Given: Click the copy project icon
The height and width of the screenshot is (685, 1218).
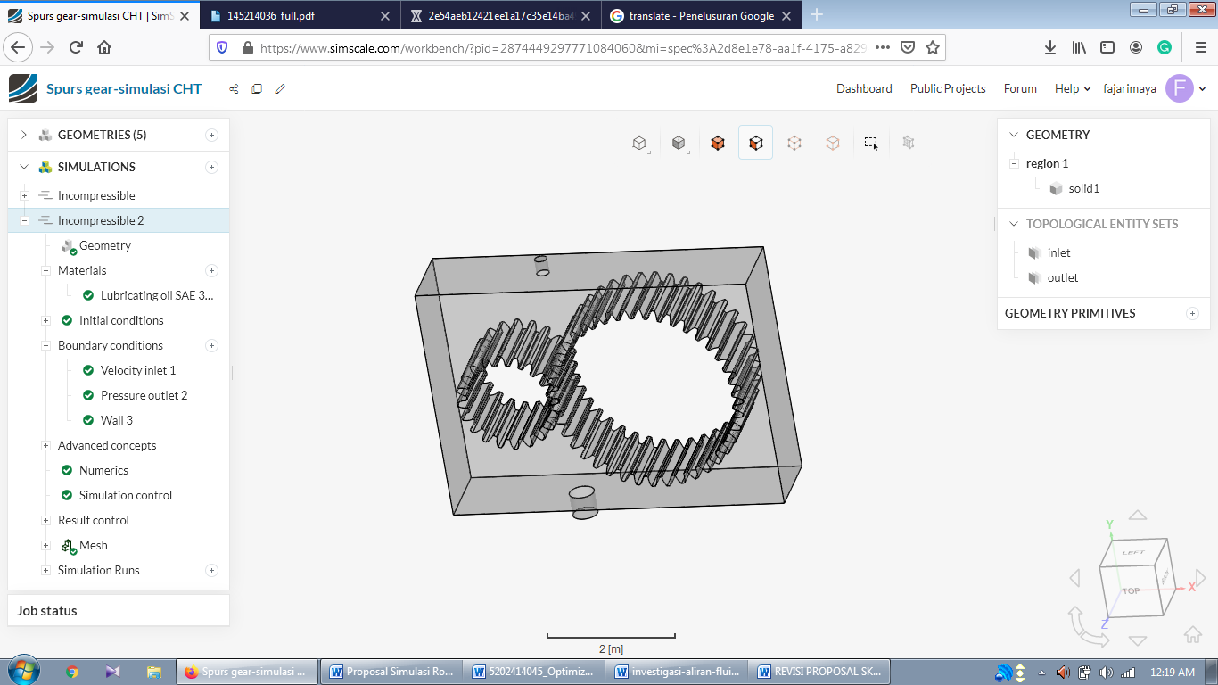Looking at the screenshot, I should click(x=257, y=89).
